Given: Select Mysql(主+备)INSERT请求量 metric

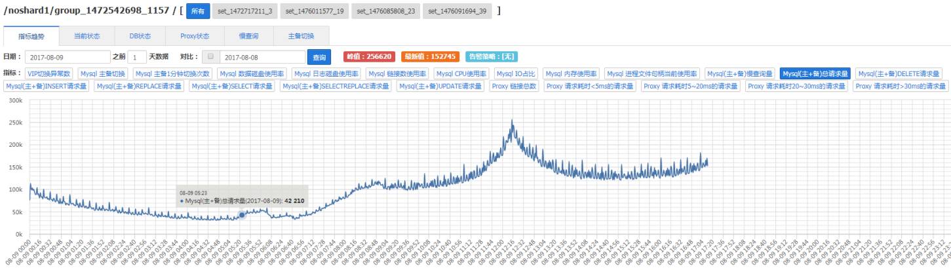Looking at the screenshot, I should (46, 86).
